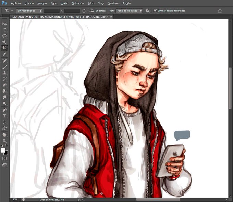233x202 pixels.
Task: Open the Edición menu
Action: [29, 3]
